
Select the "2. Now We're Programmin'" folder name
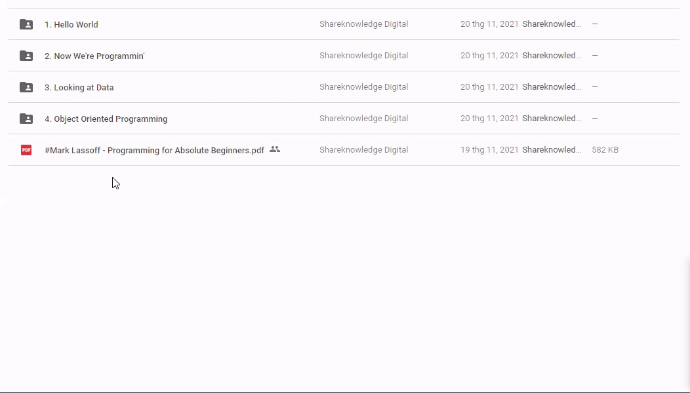(94, 56)
